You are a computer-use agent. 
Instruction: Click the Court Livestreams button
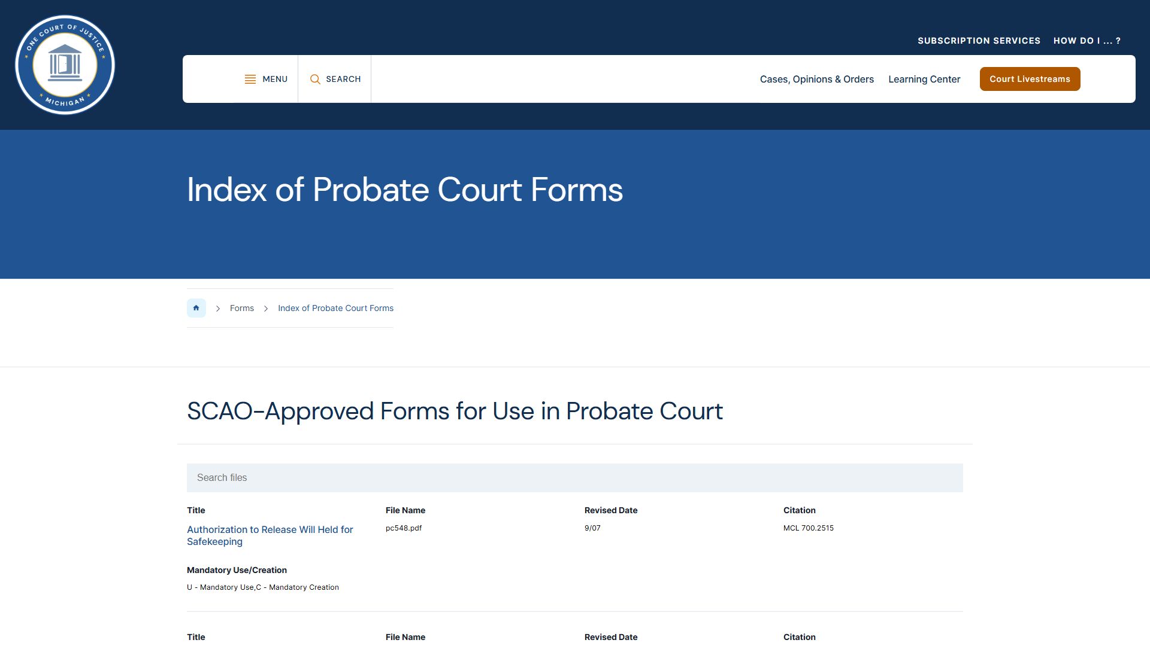[x=1030, y=78]
